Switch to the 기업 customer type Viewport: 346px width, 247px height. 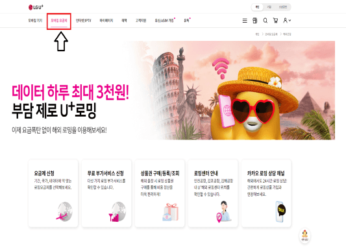point(269,7)
